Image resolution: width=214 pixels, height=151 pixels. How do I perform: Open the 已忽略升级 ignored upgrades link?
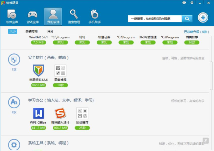click(x=196, y=32)
